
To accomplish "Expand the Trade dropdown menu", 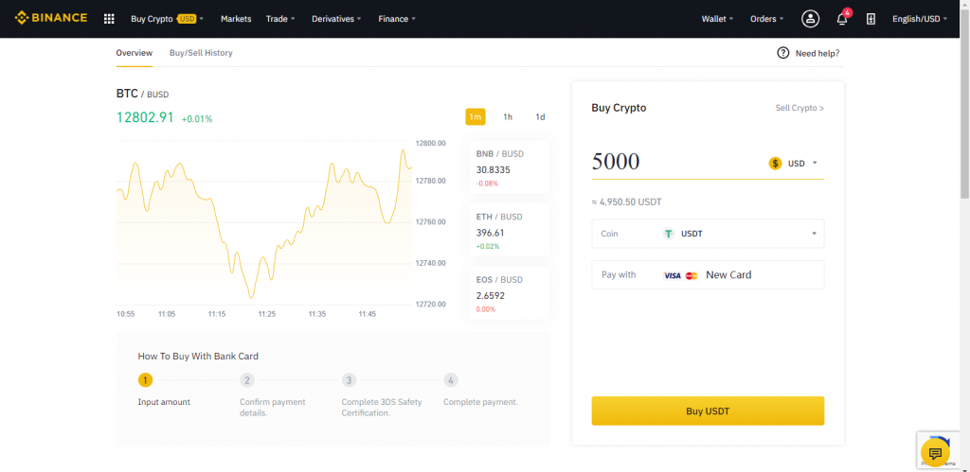I will tap(280, 19).
